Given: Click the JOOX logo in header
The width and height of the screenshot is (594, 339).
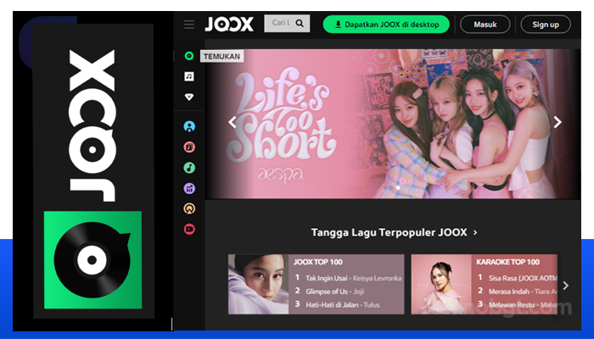Looking at the screenshot, I should pyautogui.click(x=229, y=25).
